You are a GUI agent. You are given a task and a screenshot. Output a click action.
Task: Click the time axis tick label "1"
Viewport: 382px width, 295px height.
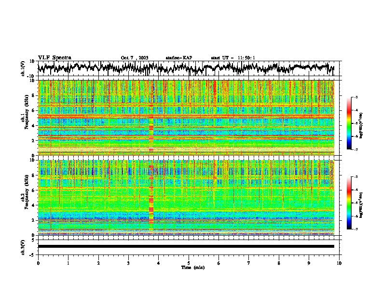(68, 263)
